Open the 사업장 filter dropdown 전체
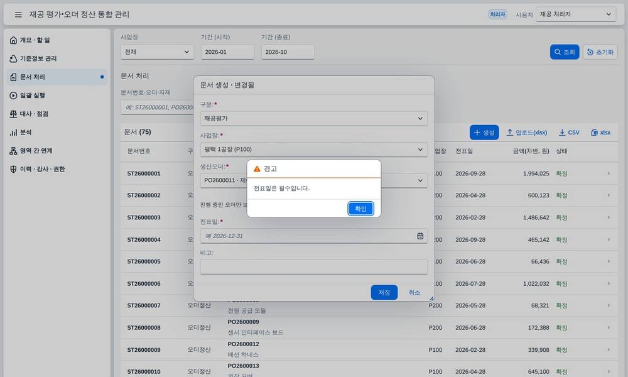Image resolution: width=628 pixels, height=377 pixels. [x=157, y=52]
